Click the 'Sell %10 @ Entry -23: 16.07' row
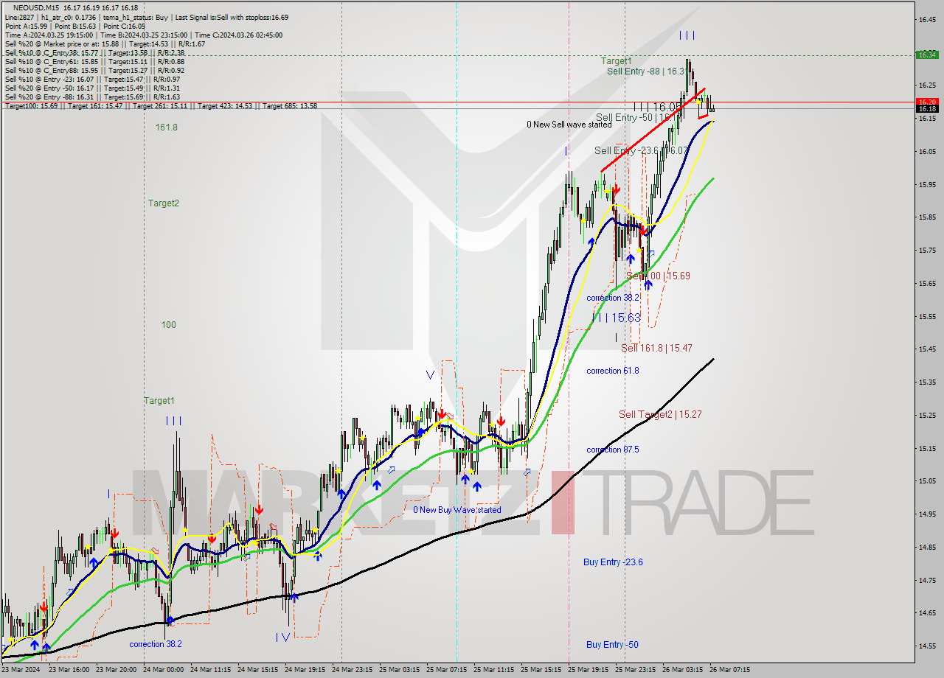944x678 pixels. point(92,79)
